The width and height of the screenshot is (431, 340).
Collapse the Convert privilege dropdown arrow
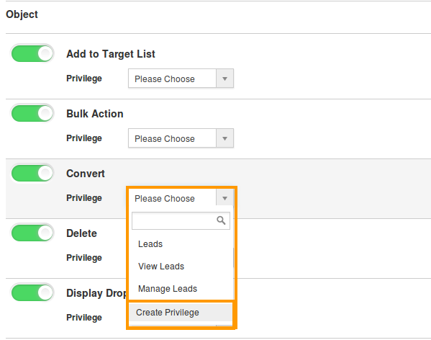(224, 198)
